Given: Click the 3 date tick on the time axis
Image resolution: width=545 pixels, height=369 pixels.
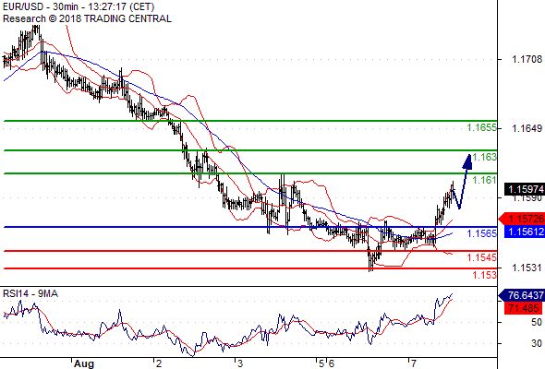Looking at the screenshot, I should coord(240,363).
